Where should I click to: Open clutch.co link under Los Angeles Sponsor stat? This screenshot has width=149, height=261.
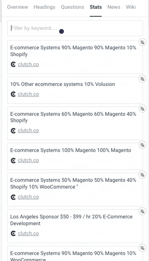[x=28, y=234]
